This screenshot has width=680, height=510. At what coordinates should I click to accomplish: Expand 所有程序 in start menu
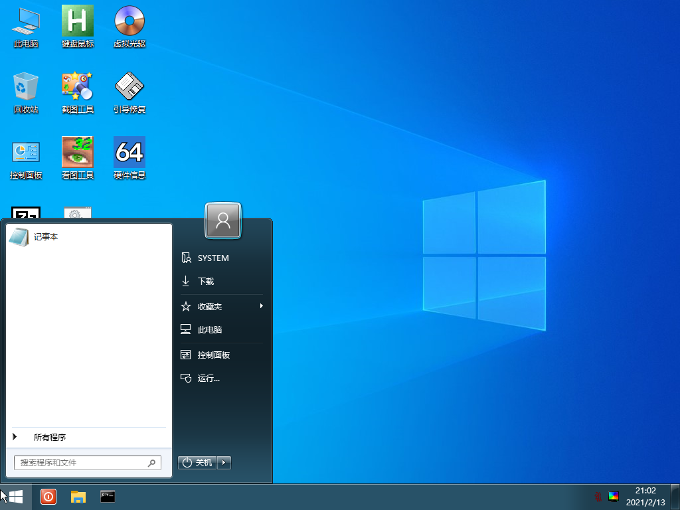pyautogui.click(x=49, y=437)
